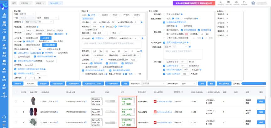This screenshot has height=128, width=271.
Task: Click the 开始发布 start publish button
Action: pos(18,83)
